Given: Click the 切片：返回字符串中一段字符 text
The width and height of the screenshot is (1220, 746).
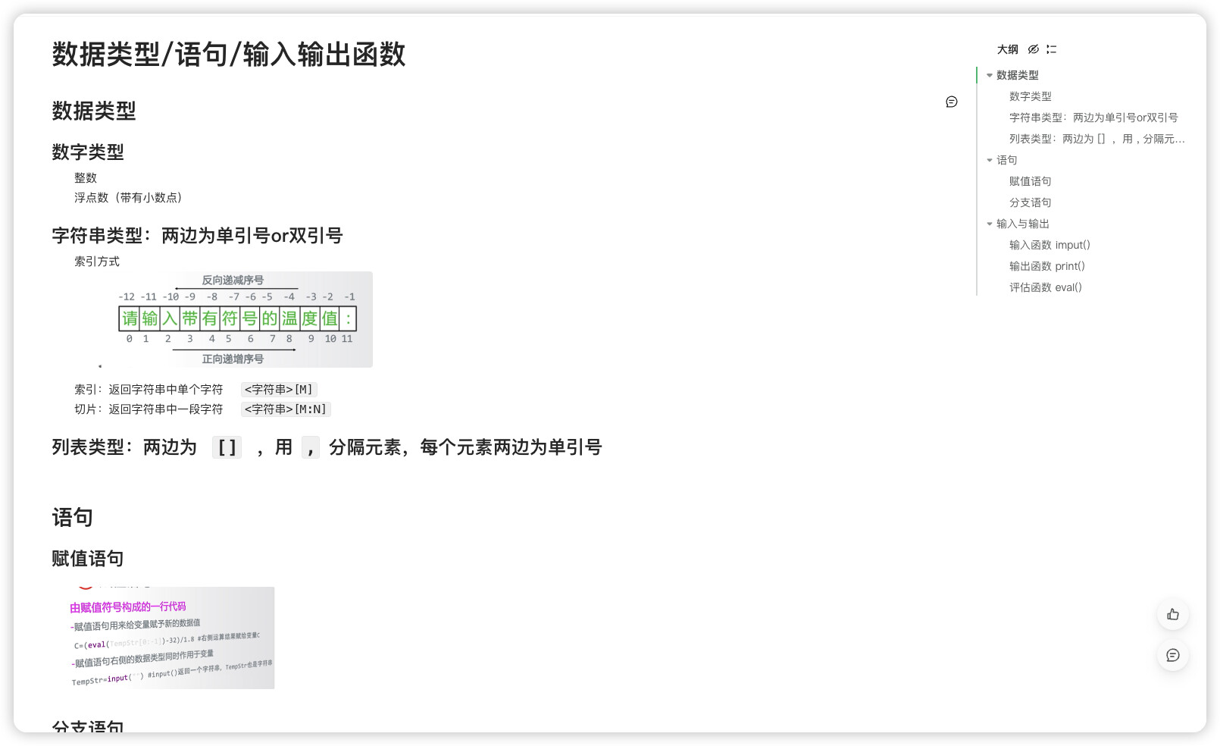Looking at the screenshot, I should tap(149, 409).
